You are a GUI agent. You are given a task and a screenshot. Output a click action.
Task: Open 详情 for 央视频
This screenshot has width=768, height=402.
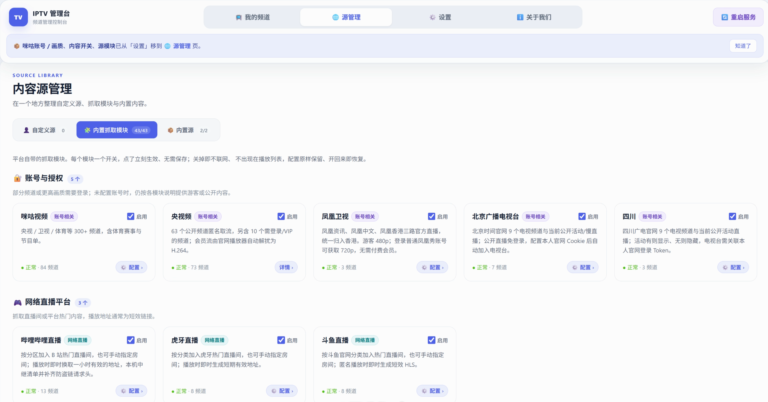coord(286,267)
